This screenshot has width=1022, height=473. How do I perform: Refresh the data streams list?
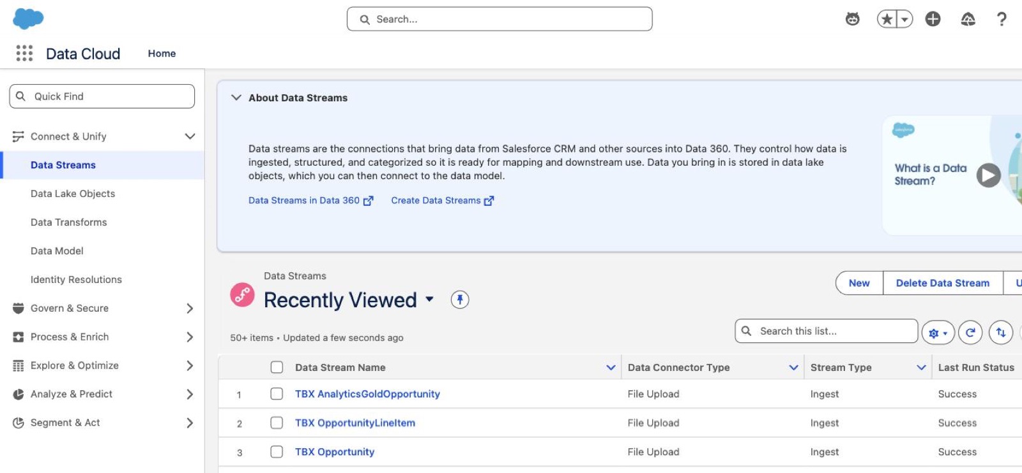coord(970,332)
